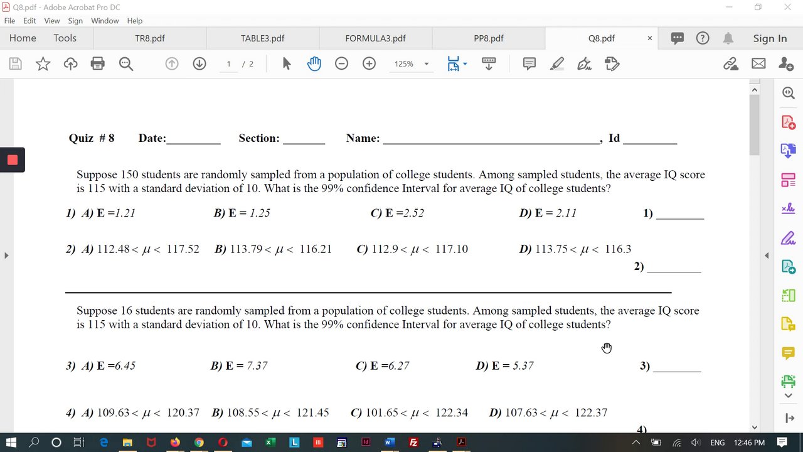Open the Windows Start menu

click(11, 443)
